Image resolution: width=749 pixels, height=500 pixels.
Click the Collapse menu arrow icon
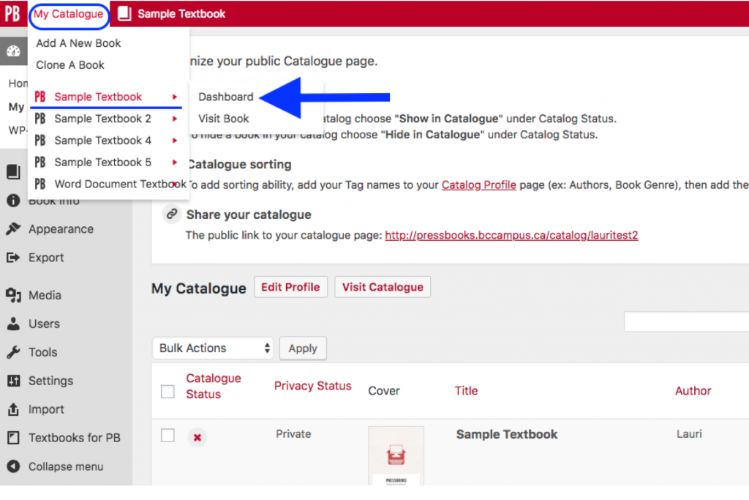[13, 466]
